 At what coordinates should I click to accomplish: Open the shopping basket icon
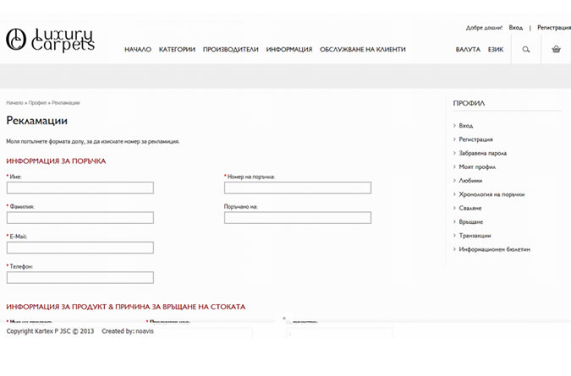coord(556,49)
